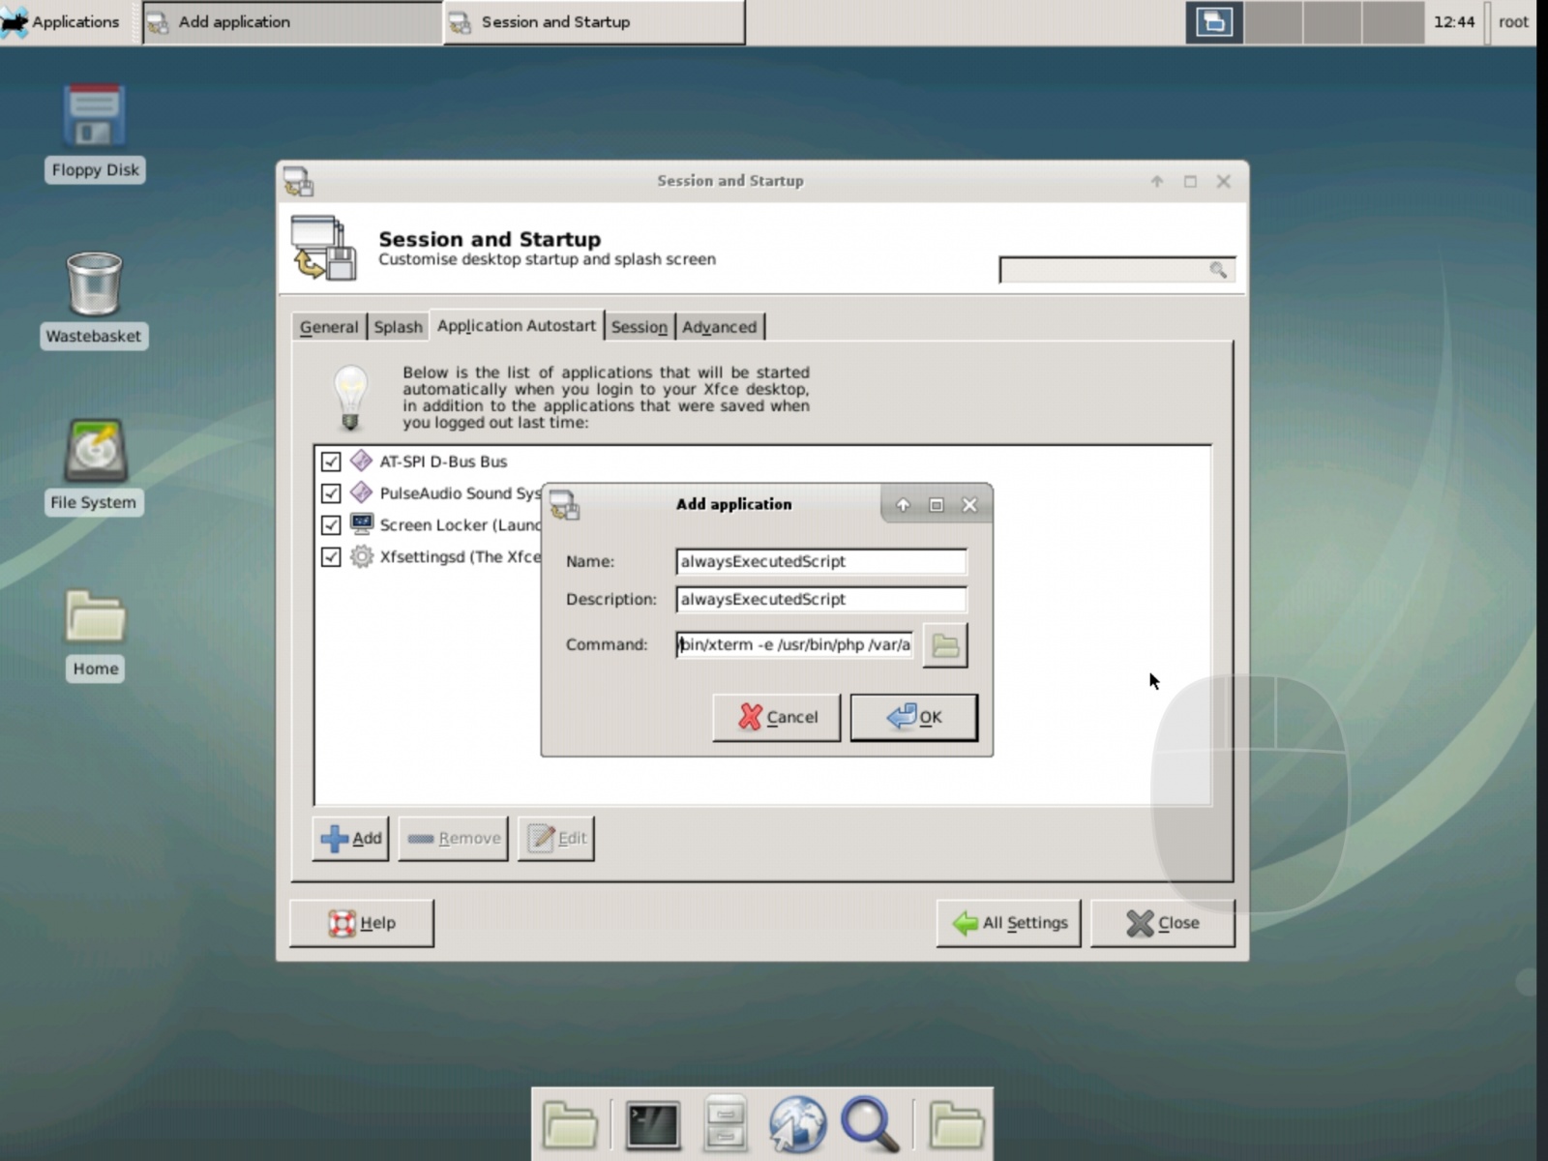Viewport: 1548px width, 1161px height.
Task: Click the Remove button
Action: point(453,838)
